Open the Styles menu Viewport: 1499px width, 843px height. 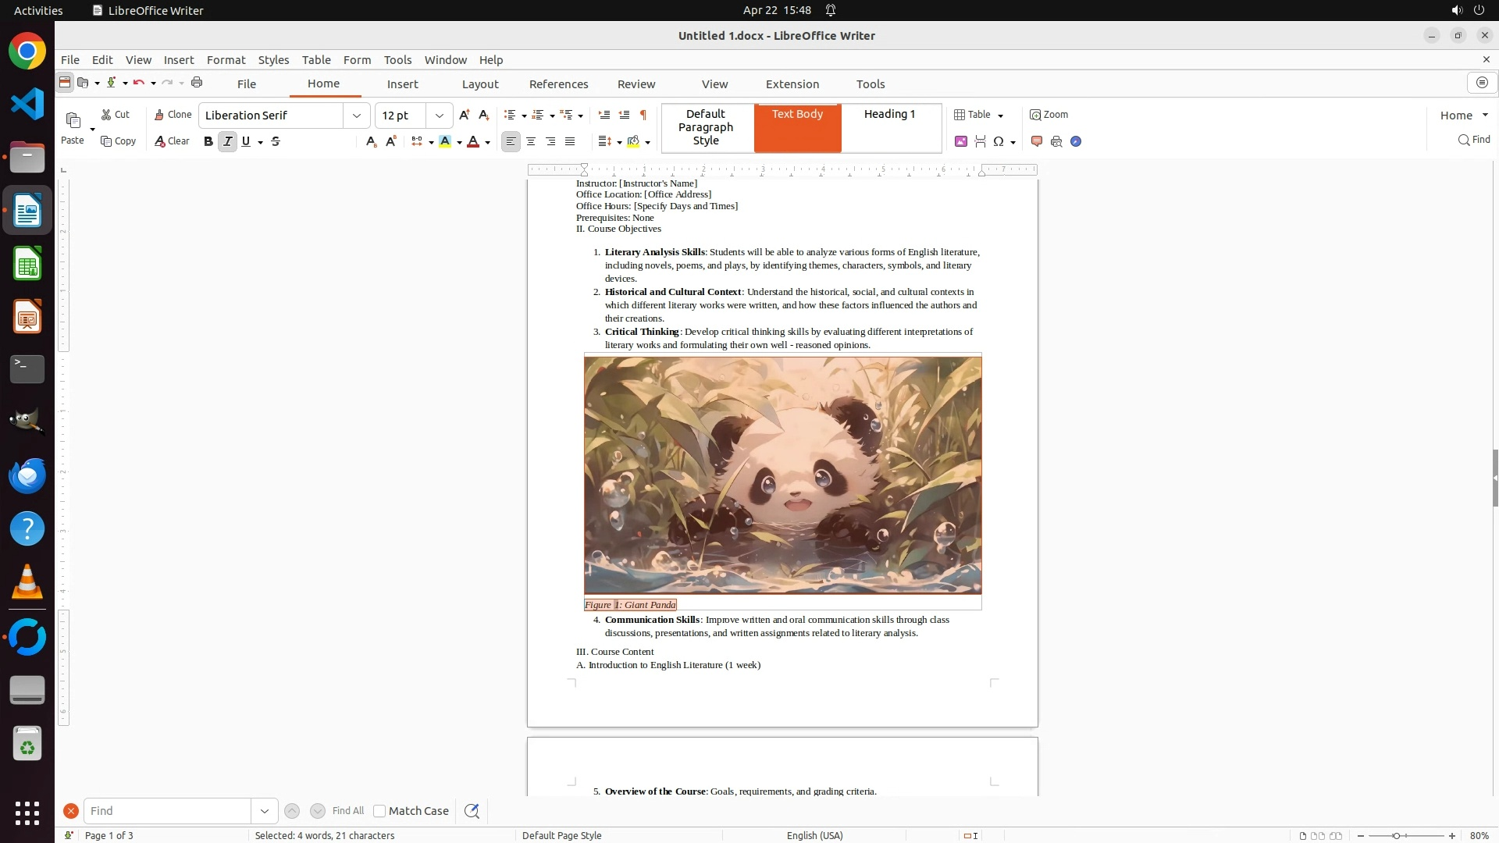point(273,60)
